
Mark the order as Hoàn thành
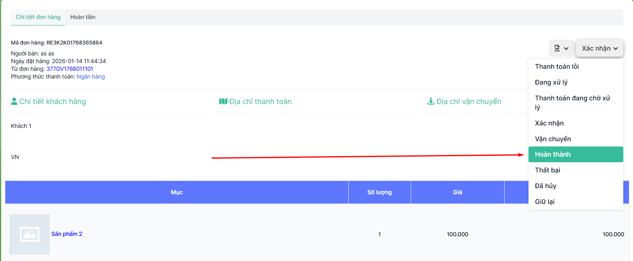coord(553,155)
